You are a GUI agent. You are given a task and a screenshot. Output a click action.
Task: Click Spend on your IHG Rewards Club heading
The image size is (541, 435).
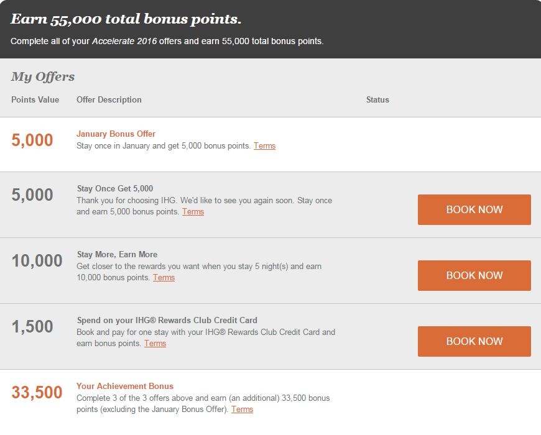point(167,320)
